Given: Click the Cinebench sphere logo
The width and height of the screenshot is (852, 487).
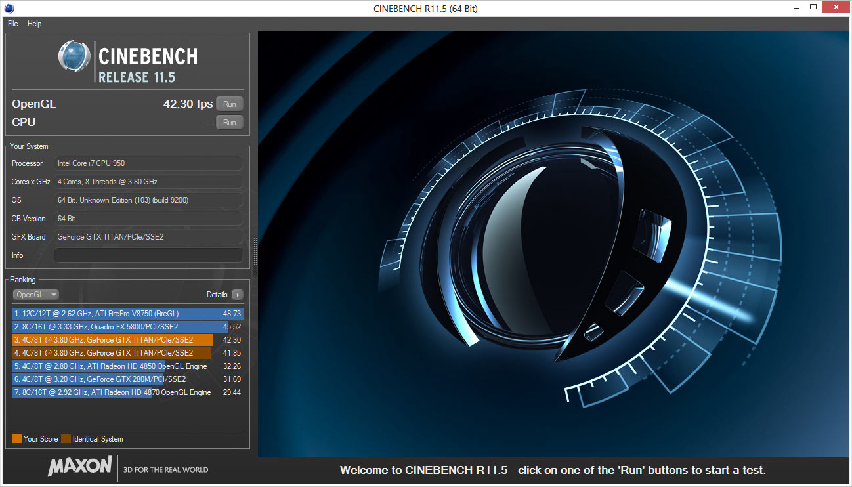Looking at the screenshot, I should [74, 56].
